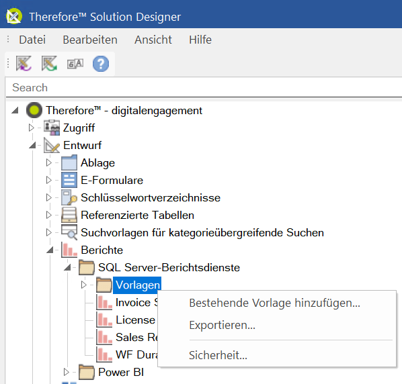Expand the Referenzierte Tabellen node
The height and width of the screenshot is (384, 402).
tap(48, 215)
